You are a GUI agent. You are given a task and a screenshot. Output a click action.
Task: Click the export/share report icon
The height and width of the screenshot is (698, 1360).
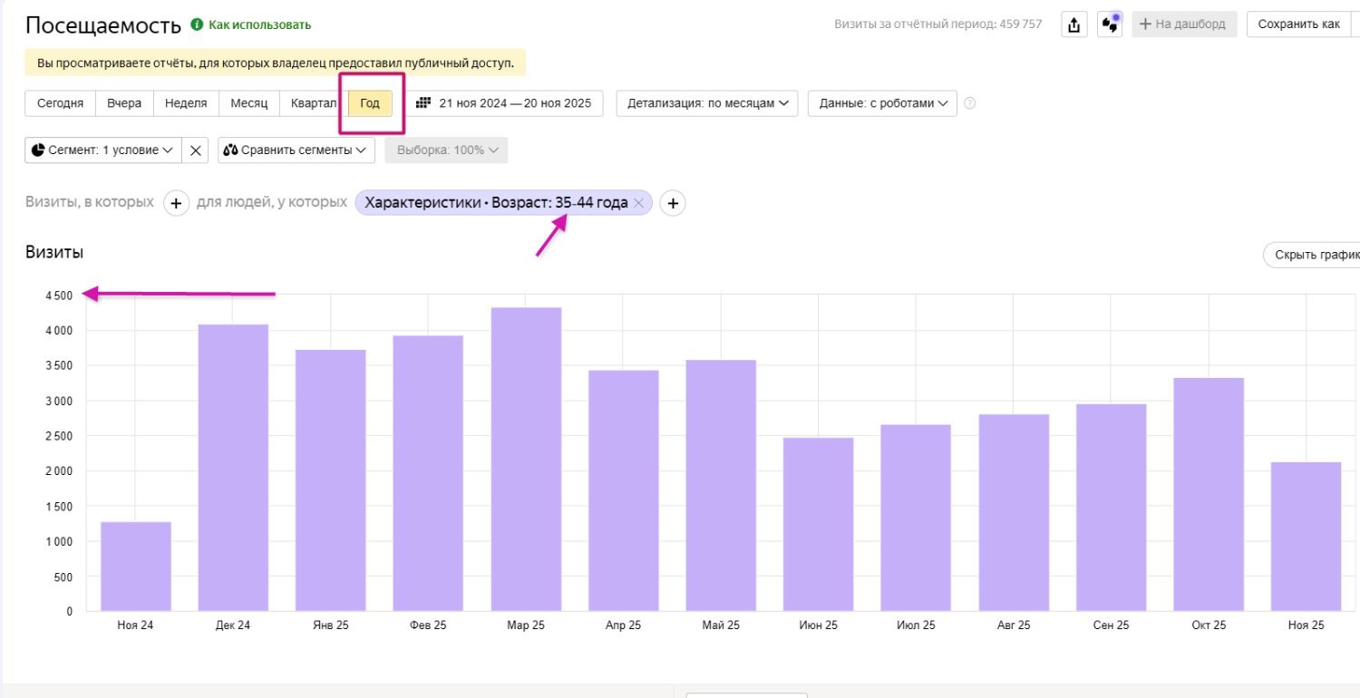click(x=1074, y=24)
